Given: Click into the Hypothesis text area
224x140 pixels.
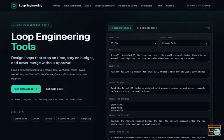Looking at the screenshot, I should pyautogui.click(x=159, y=57).
